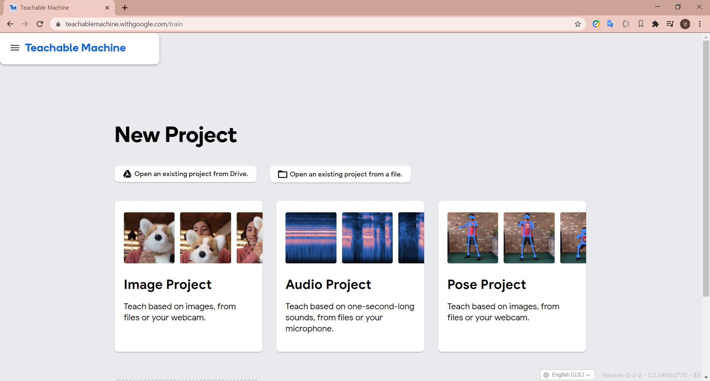Open the media control playlist icon
This screenshot has height=381, width=710.
[x=670, y=24]
